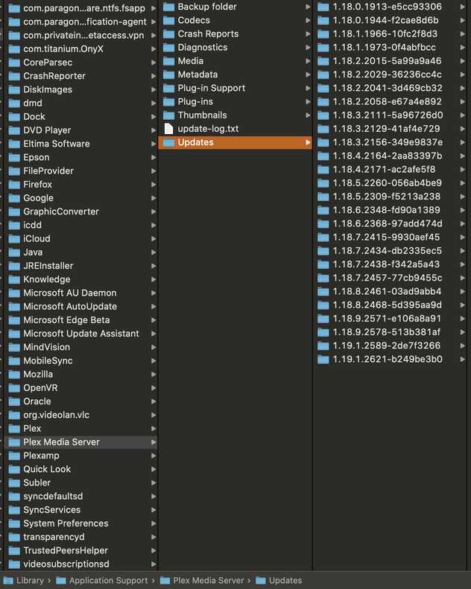Click the Thumbnails folder icon
This screenshot has height=589, width=471.
click(168, 115)
